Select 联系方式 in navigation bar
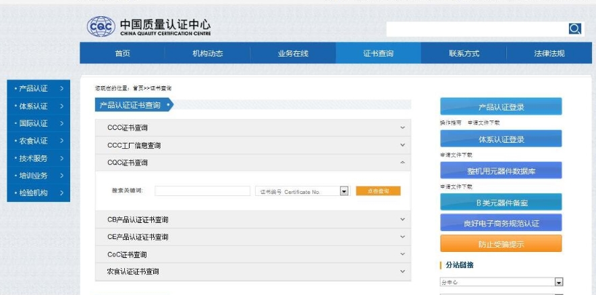This screenshot has height=295, width=596. (x=464, y=54)
